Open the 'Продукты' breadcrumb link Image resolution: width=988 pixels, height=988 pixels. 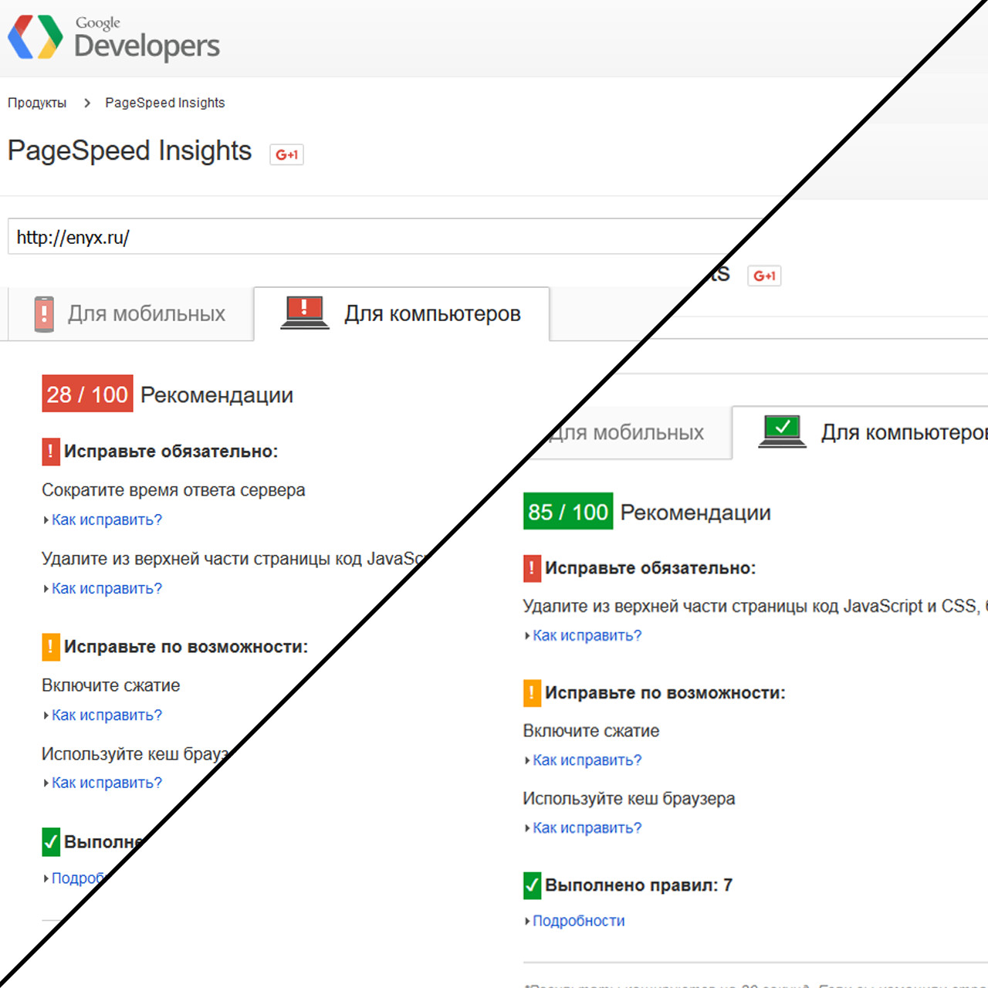pos(37,103)
